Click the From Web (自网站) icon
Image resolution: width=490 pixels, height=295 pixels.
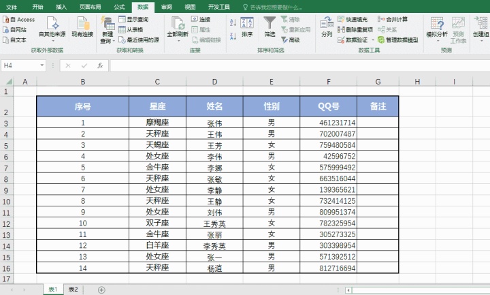5,30
